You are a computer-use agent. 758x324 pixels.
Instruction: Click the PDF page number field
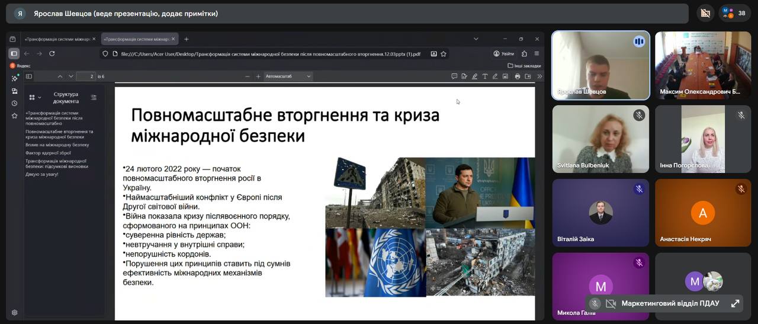click(86, 76)
